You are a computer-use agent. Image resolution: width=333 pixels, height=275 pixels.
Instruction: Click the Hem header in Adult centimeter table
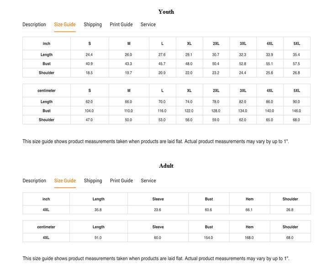pyautogui.click(x=249, y=227)
